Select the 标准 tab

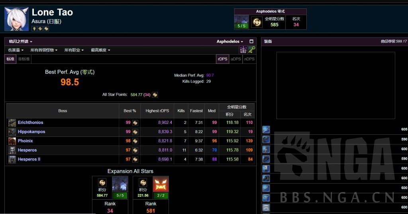[10, 59]
